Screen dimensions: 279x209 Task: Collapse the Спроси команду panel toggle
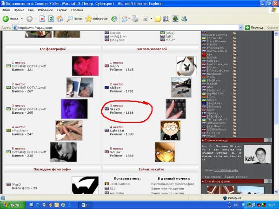(x=268, y=140)
